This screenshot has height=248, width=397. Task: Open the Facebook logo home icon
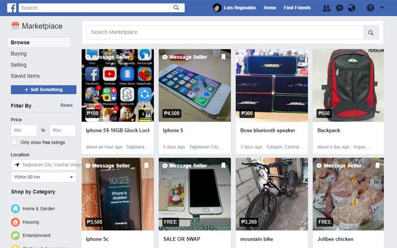tap(11, 8)
